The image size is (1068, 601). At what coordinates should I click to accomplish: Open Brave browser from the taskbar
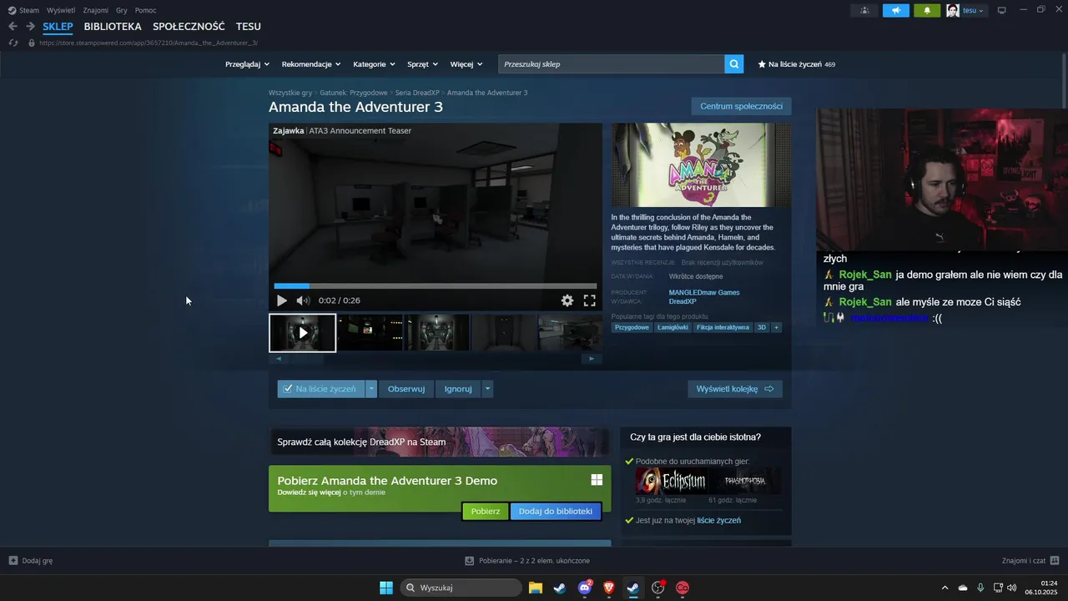tap(609, 588)
